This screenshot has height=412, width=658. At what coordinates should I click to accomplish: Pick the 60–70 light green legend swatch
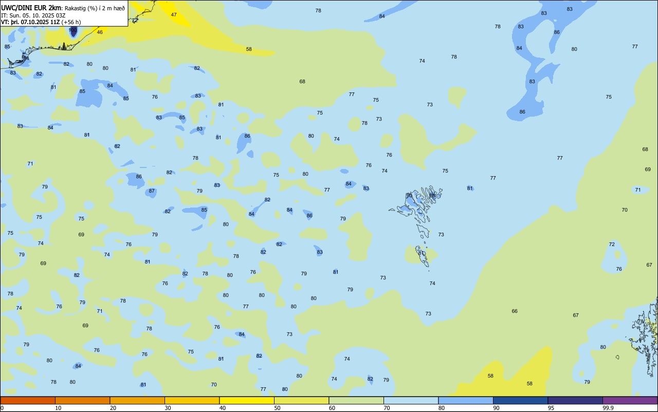point(356,400)
